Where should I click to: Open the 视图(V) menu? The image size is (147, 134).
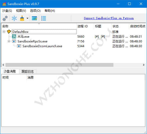(x=21, y=11)
